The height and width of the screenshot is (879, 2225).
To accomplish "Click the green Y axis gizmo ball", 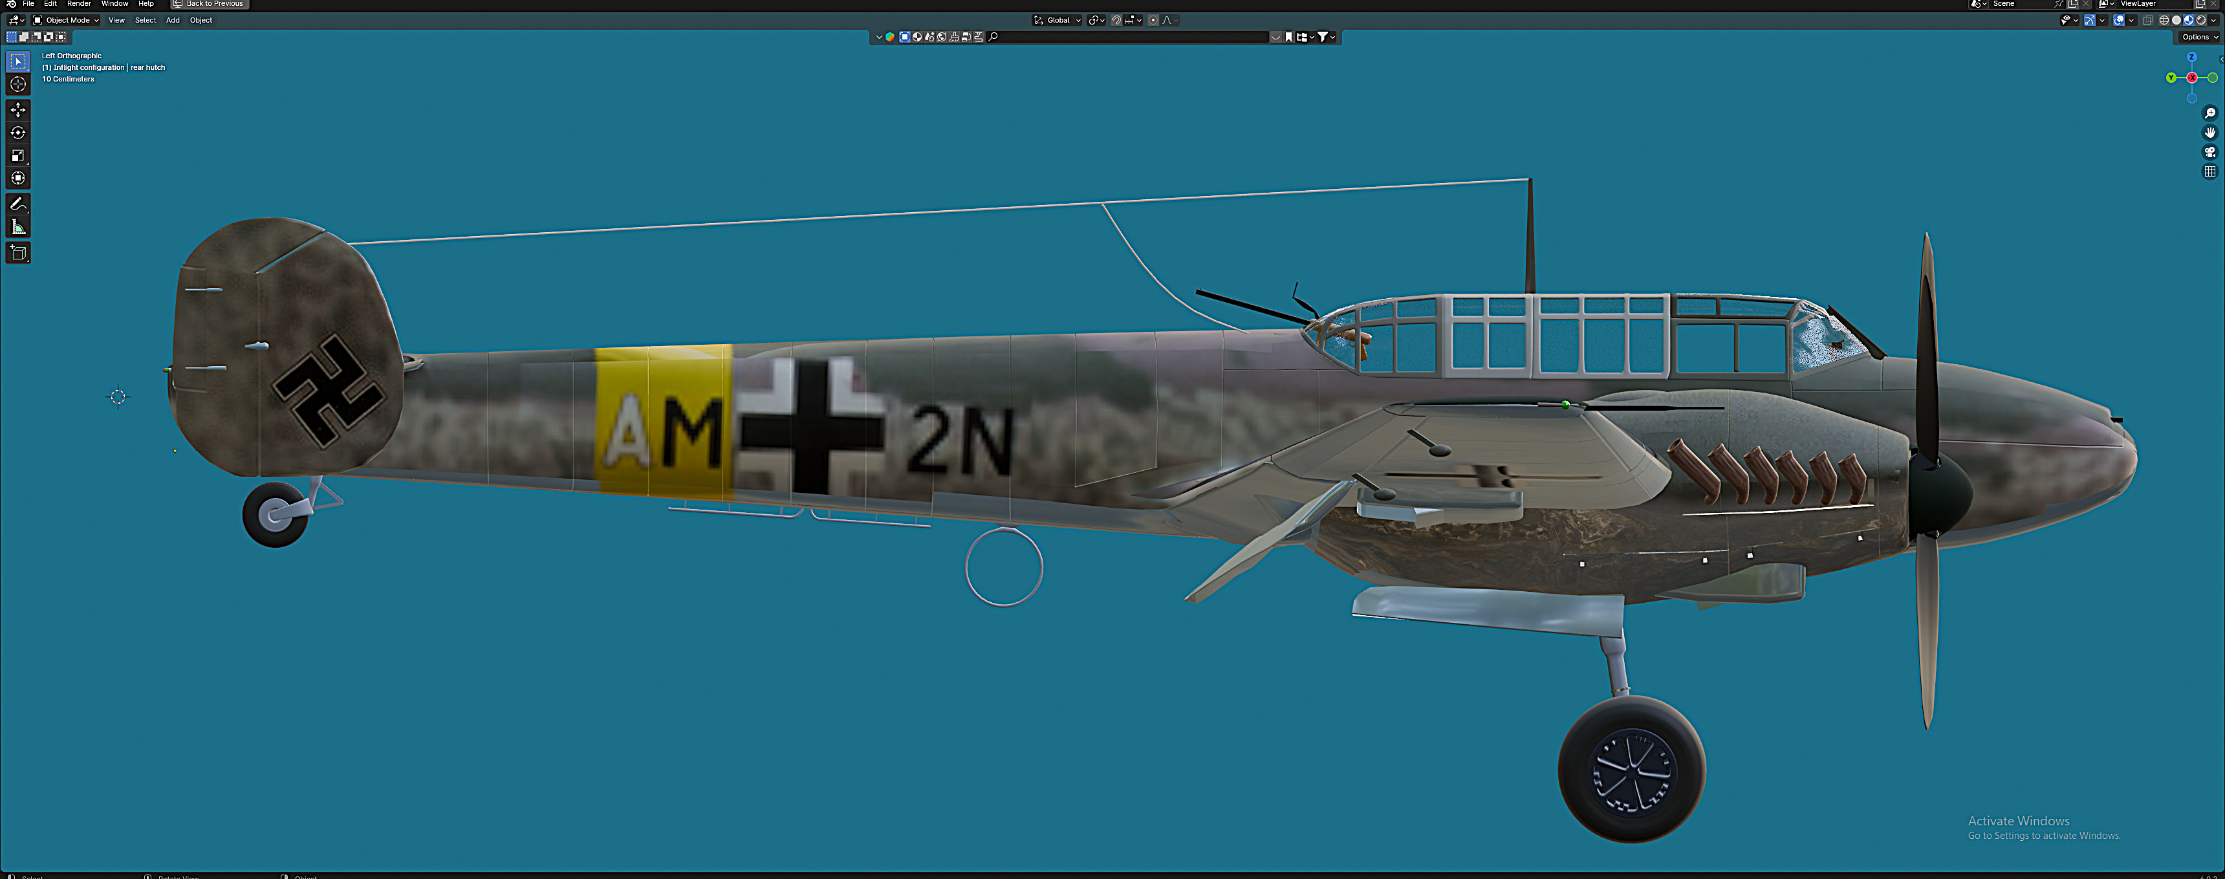I will tap(2171, 78).
